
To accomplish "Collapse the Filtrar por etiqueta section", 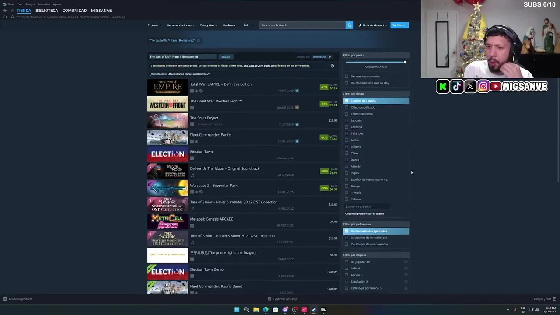I will pyautogui.click(x=375, y=255).
